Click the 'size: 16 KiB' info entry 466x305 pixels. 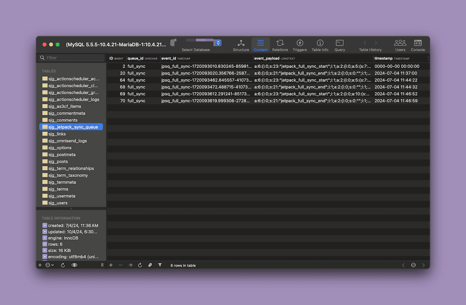coord(57,250)
